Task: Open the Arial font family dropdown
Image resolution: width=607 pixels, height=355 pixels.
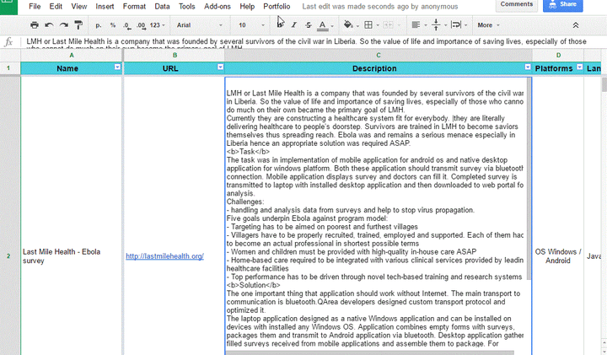Action: click(199, 25)
